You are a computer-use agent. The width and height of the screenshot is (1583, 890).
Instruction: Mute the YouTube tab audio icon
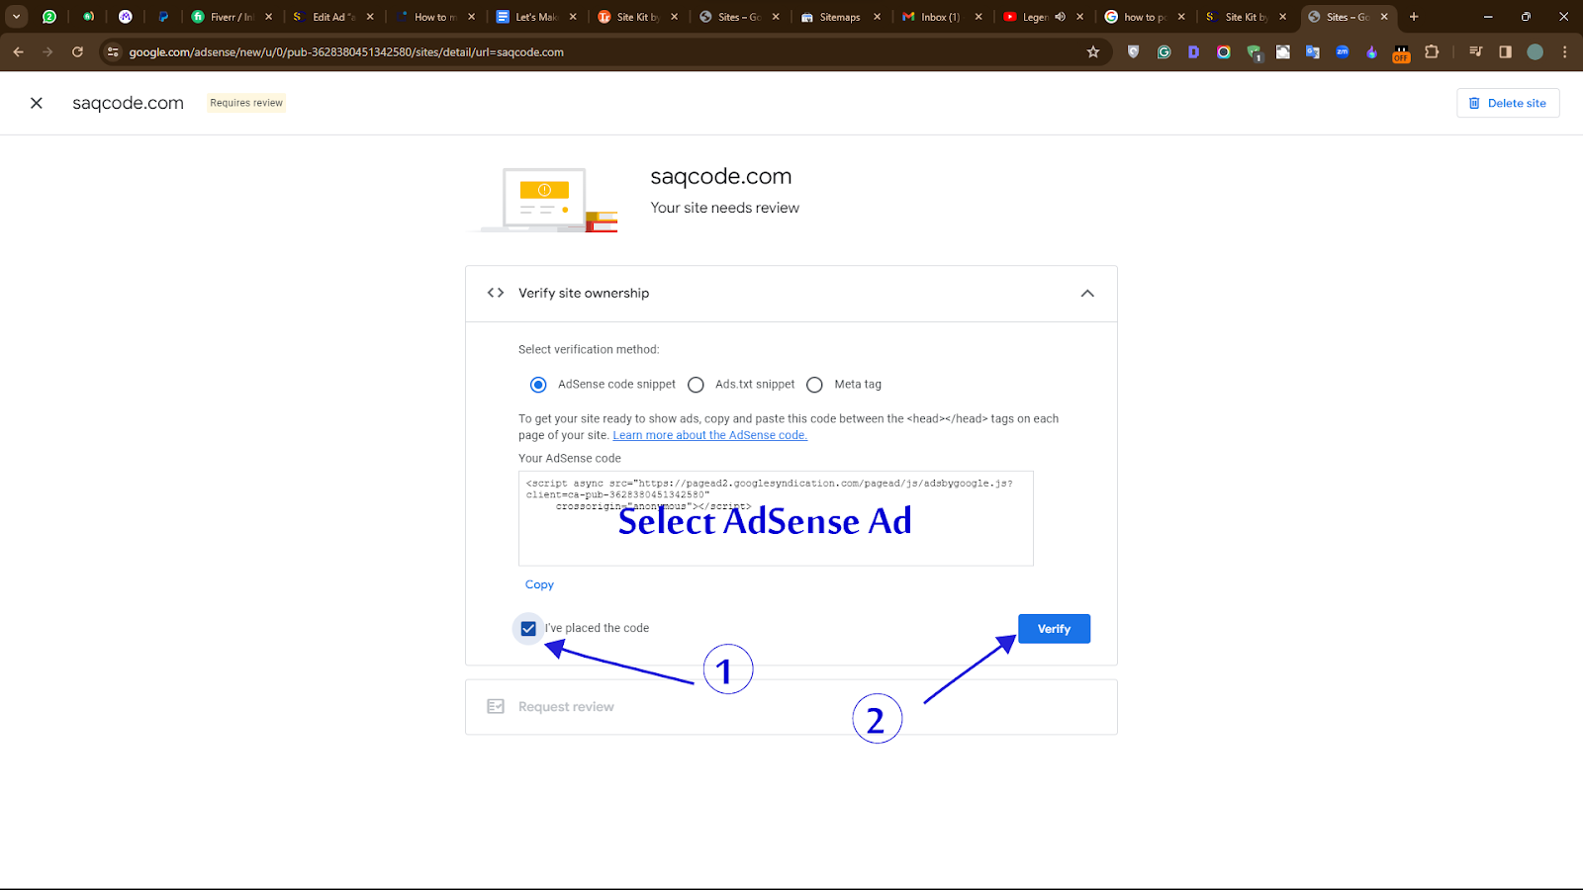coord(1061,17)
